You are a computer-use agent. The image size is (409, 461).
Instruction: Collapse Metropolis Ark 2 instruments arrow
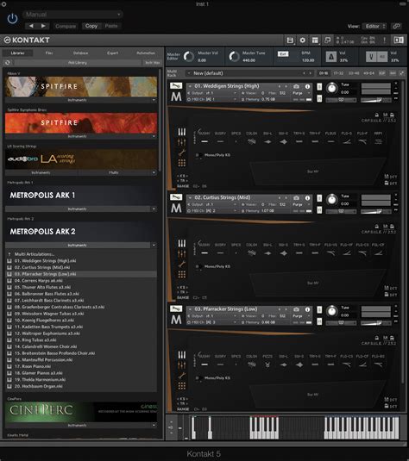click(154, 246)
